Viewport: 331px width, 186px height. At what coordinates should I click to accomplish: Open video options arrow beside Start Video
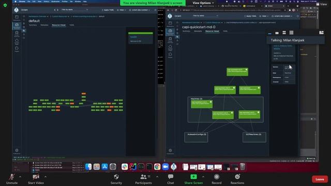46,177
